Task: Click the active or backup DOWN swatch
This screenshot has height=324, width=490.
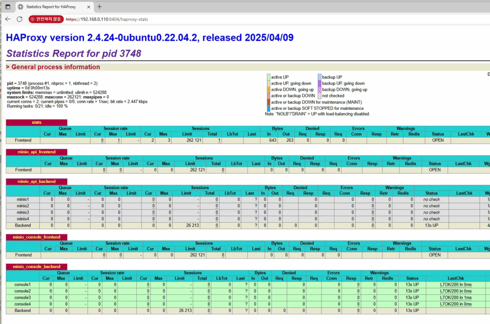Action: click(x=268, y=96)
